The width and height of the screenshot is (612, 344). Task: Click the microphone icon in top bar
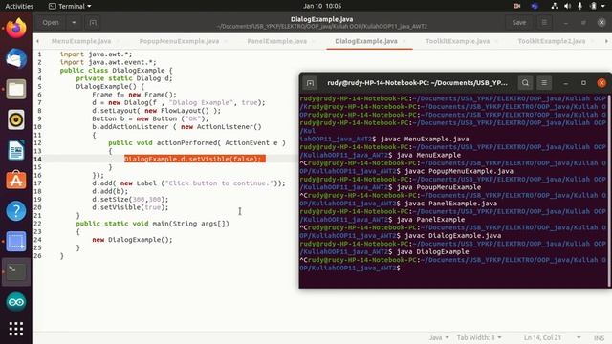pyautogui.click(x=580, y=6)
